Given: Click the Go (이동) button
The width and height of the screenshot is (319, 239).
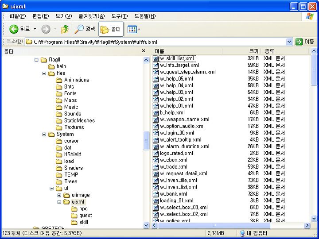Looking at the screenshot, I should [x=304, y=42].
